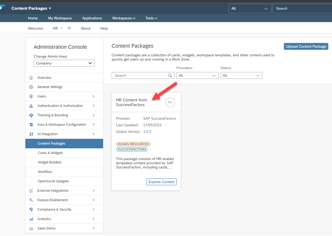Screen dimensions: 332x236
Task: Focus the global Search field in header
Action: [302, 8]
